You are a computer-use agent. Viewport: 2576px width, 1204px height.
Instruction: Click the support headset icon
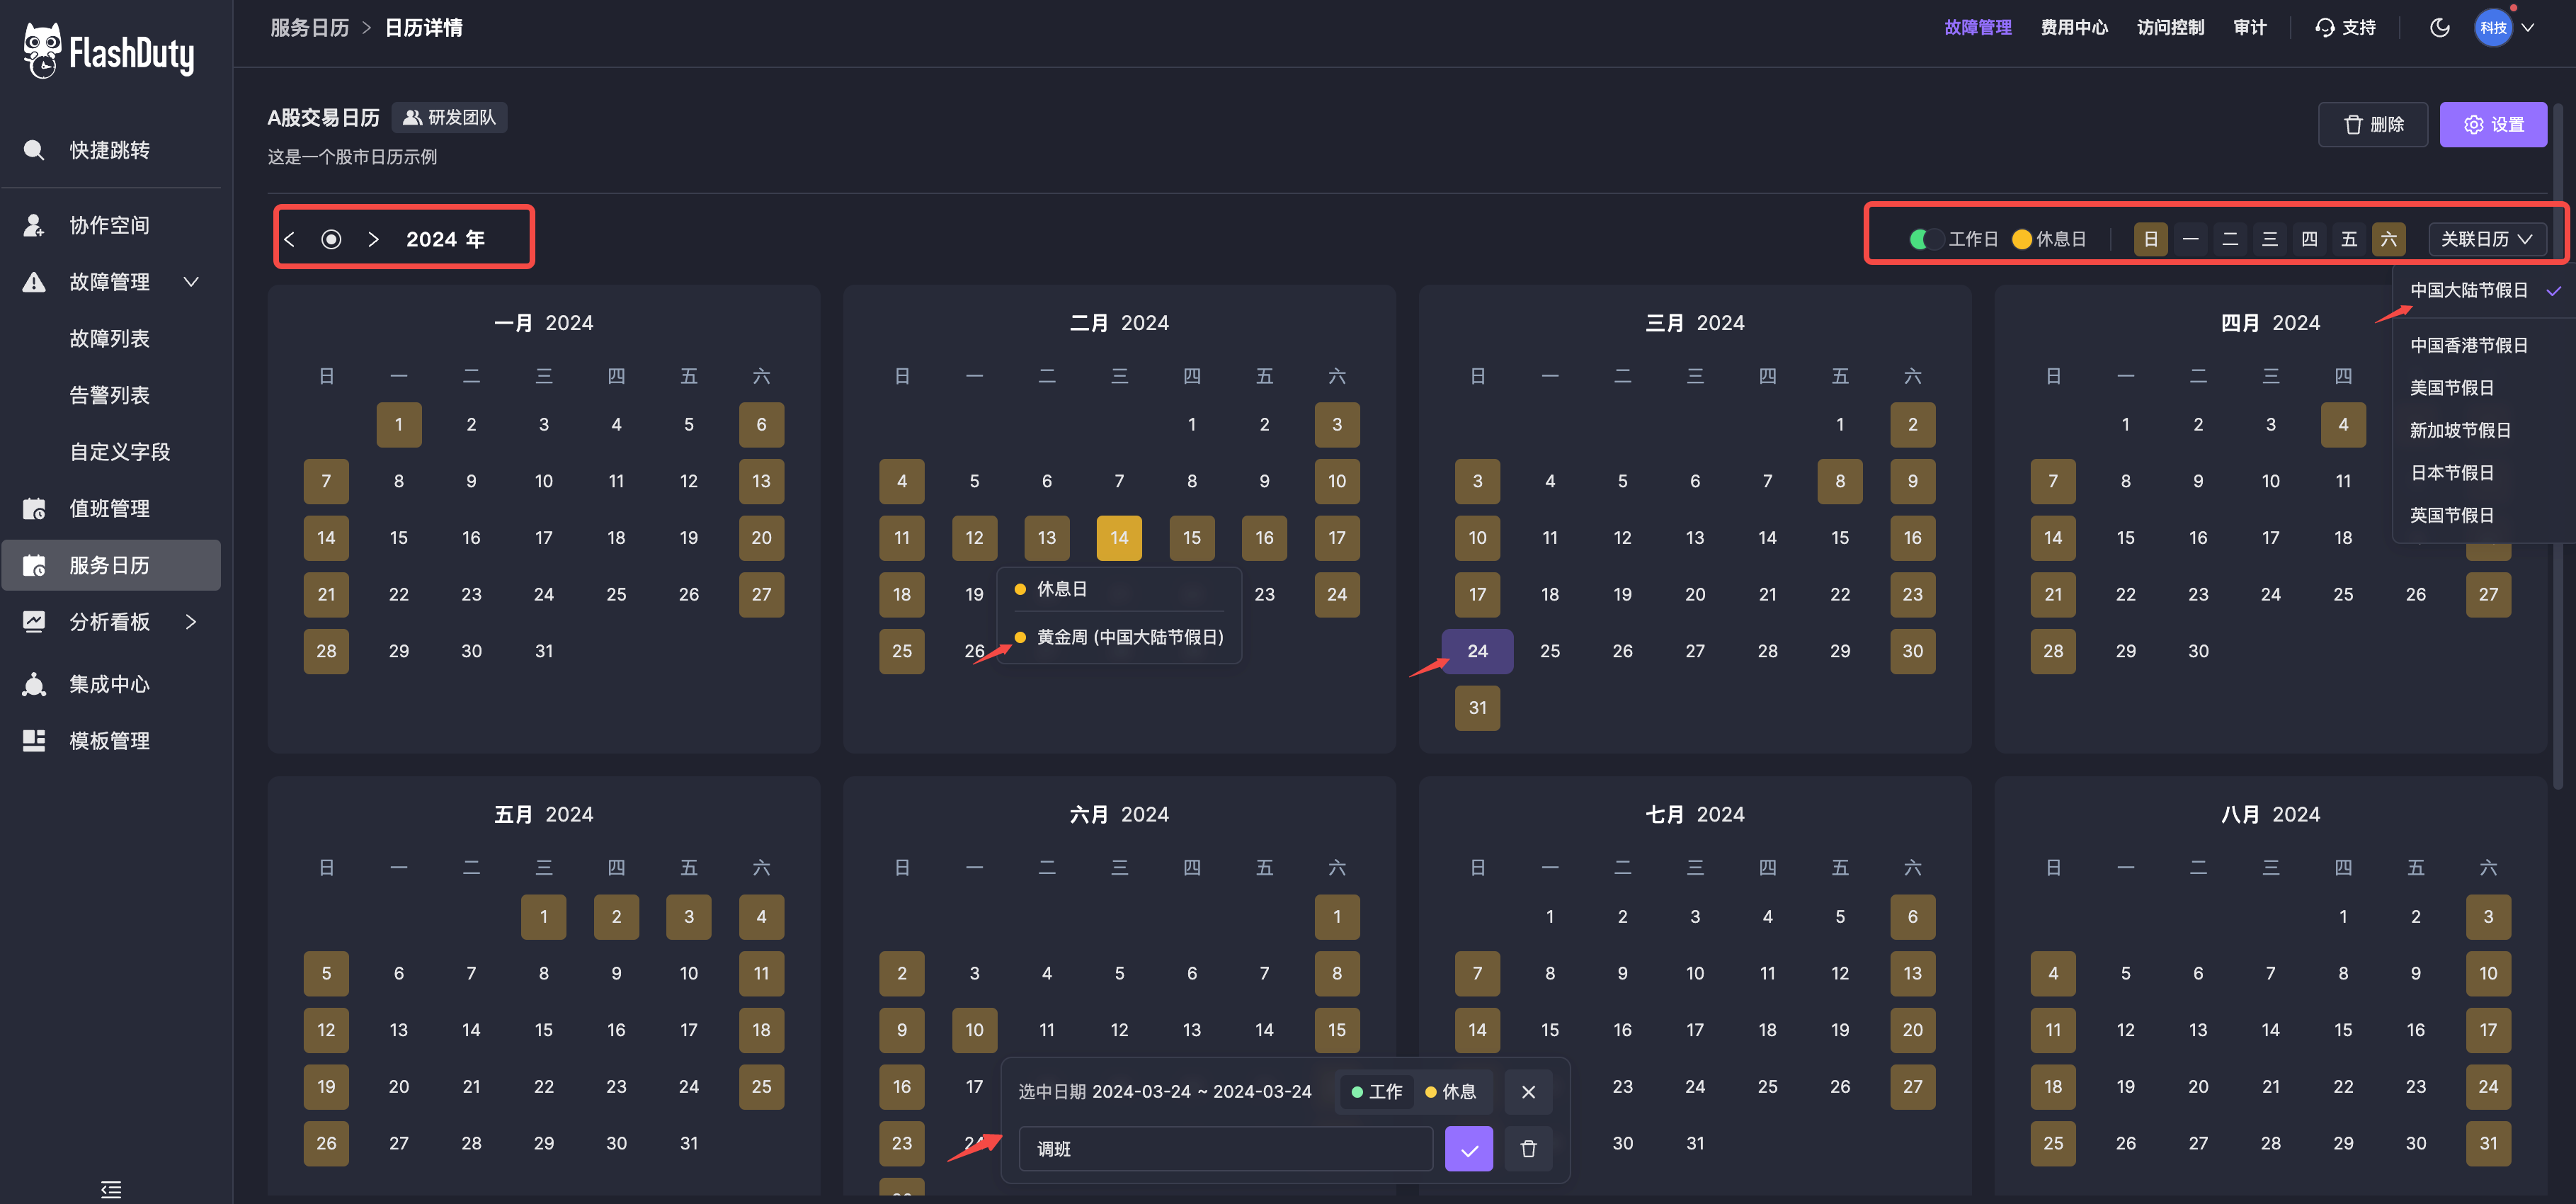tap(2325, 28)
